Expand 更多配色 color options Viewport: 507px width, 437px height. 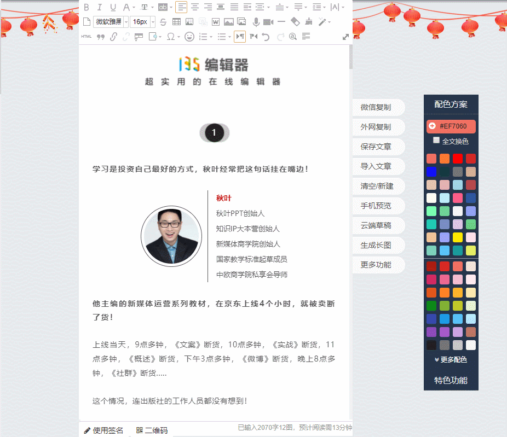point(451,359)
